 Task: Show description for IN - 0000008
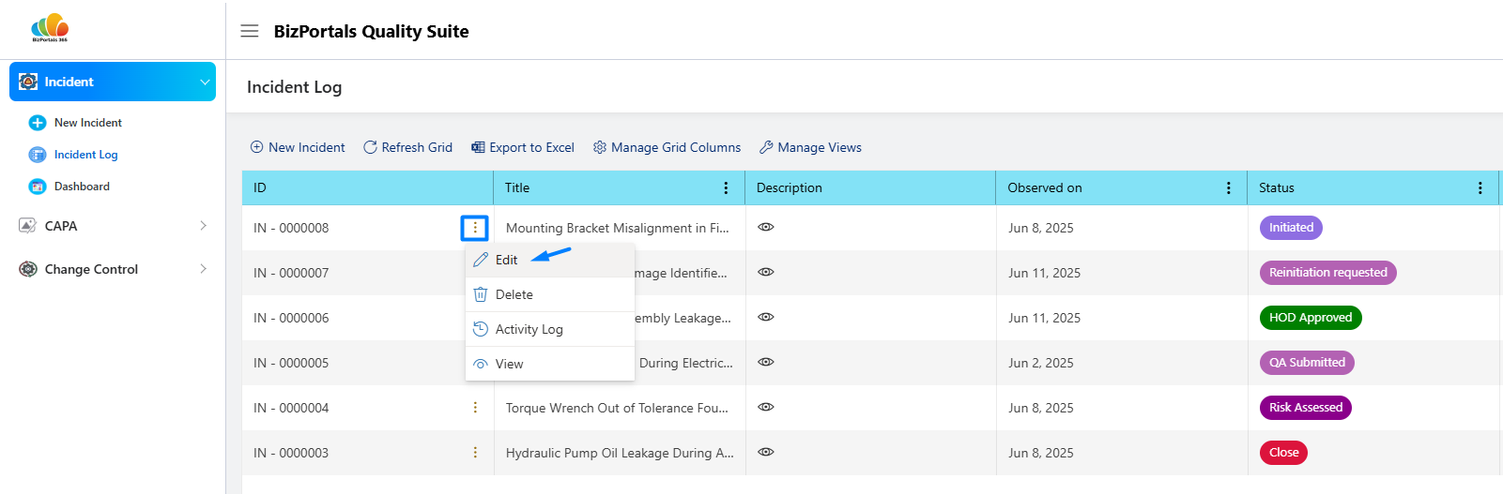[x=766, y=227]
